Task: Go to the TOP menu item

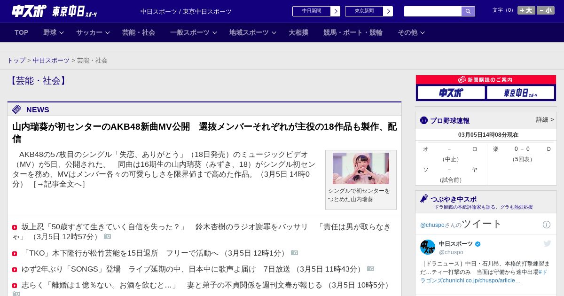Action: click(22, 32)
